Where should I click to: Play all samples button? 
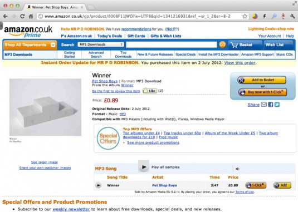(144, 167)
